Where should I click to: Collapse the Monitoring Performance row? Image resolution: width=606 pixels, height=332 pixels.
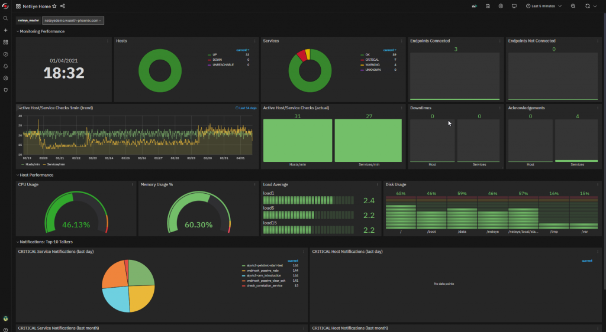[x=41, y=31]
